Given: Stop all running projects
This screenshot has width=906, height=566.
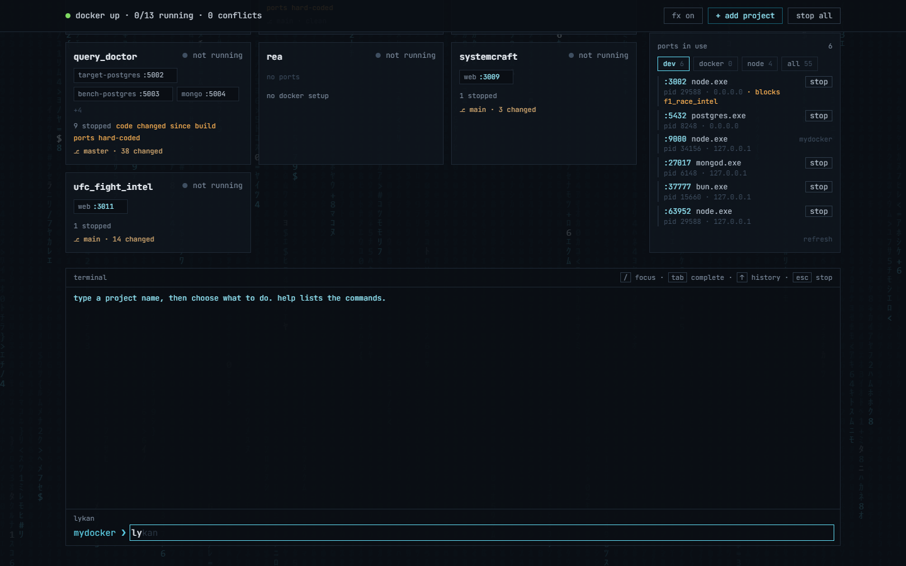Looking at the screenshot, I should (814, 16).
